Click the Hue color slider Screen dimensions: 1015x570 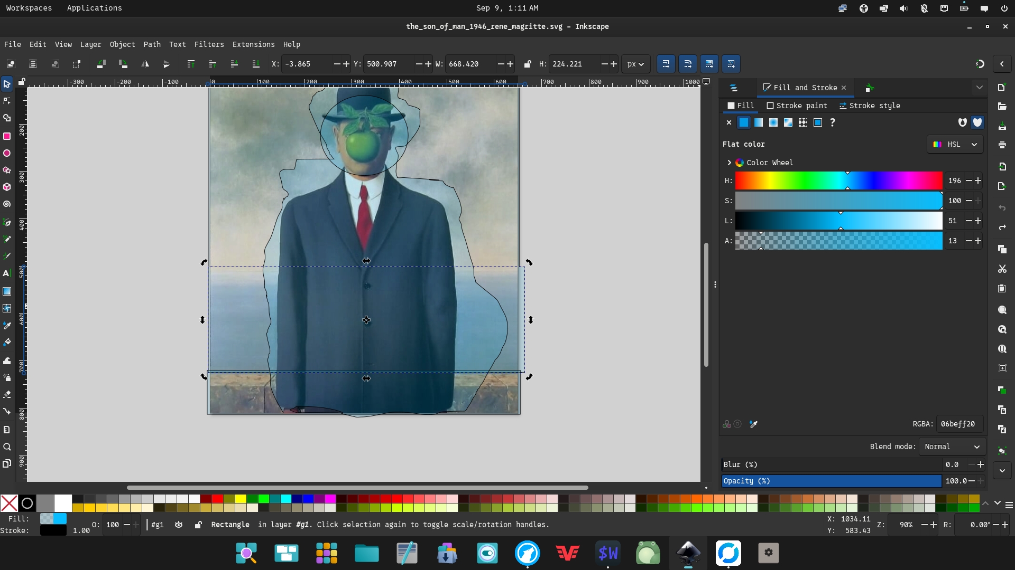click(838, 180)
